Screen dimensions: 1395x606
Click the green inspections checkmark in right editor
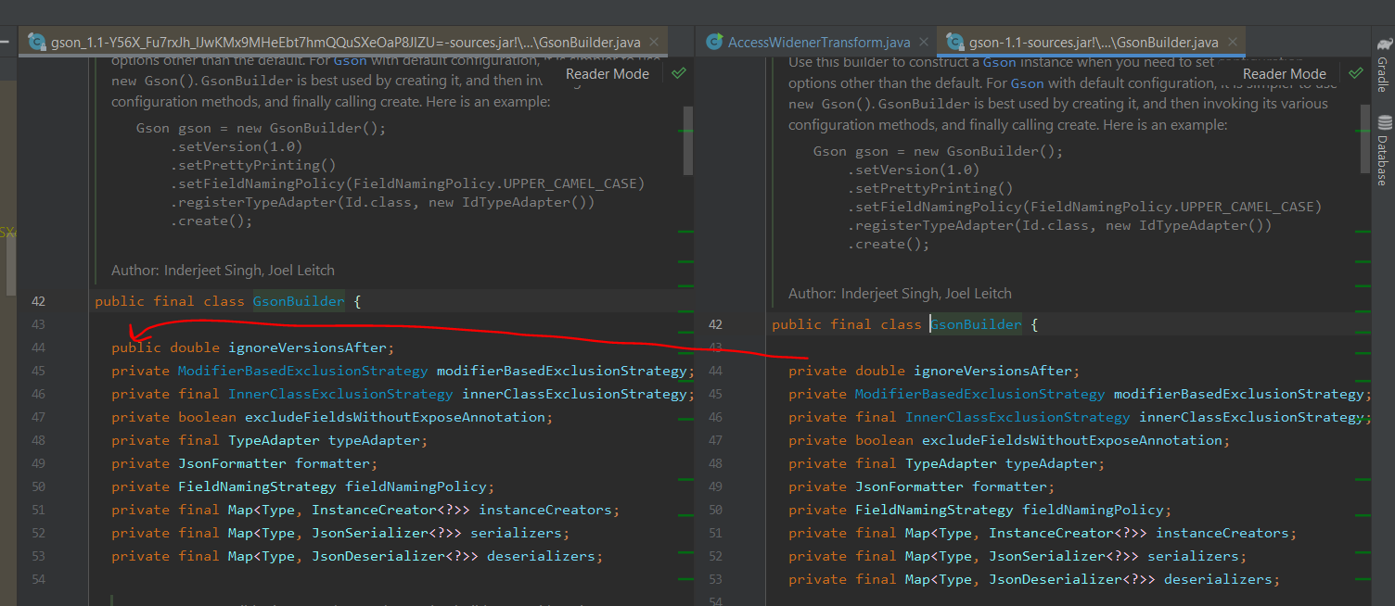1355,71
